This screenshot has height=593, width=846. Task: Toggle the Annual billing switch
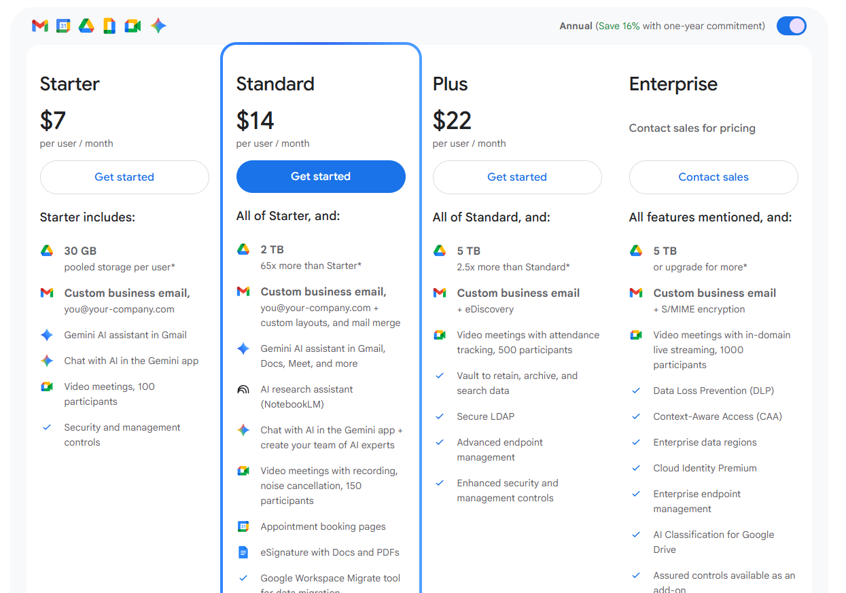pos(792,26)
